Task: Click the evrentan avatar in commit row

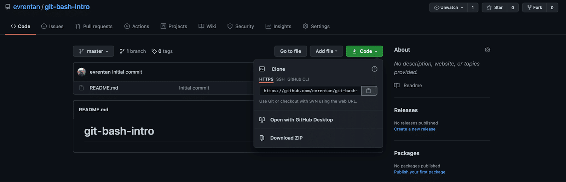Action: [82, 72]
